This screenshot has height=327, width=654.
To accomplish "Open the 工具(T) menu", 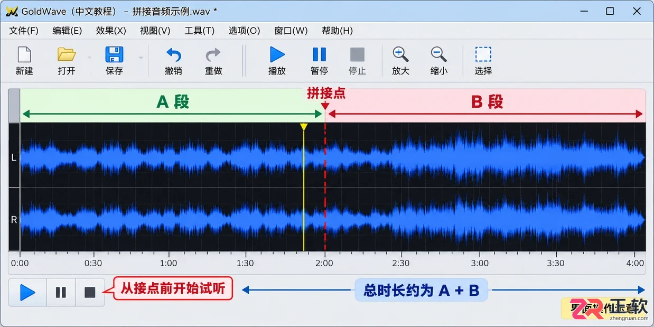I will pyautogui.click(x=199, y=31).
